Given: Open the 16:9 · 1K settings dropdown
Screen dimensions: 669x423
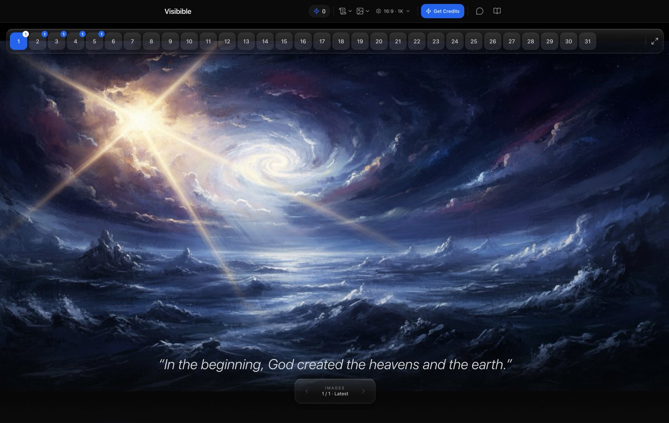Looking at the screenshot, I should coord(393,11).
